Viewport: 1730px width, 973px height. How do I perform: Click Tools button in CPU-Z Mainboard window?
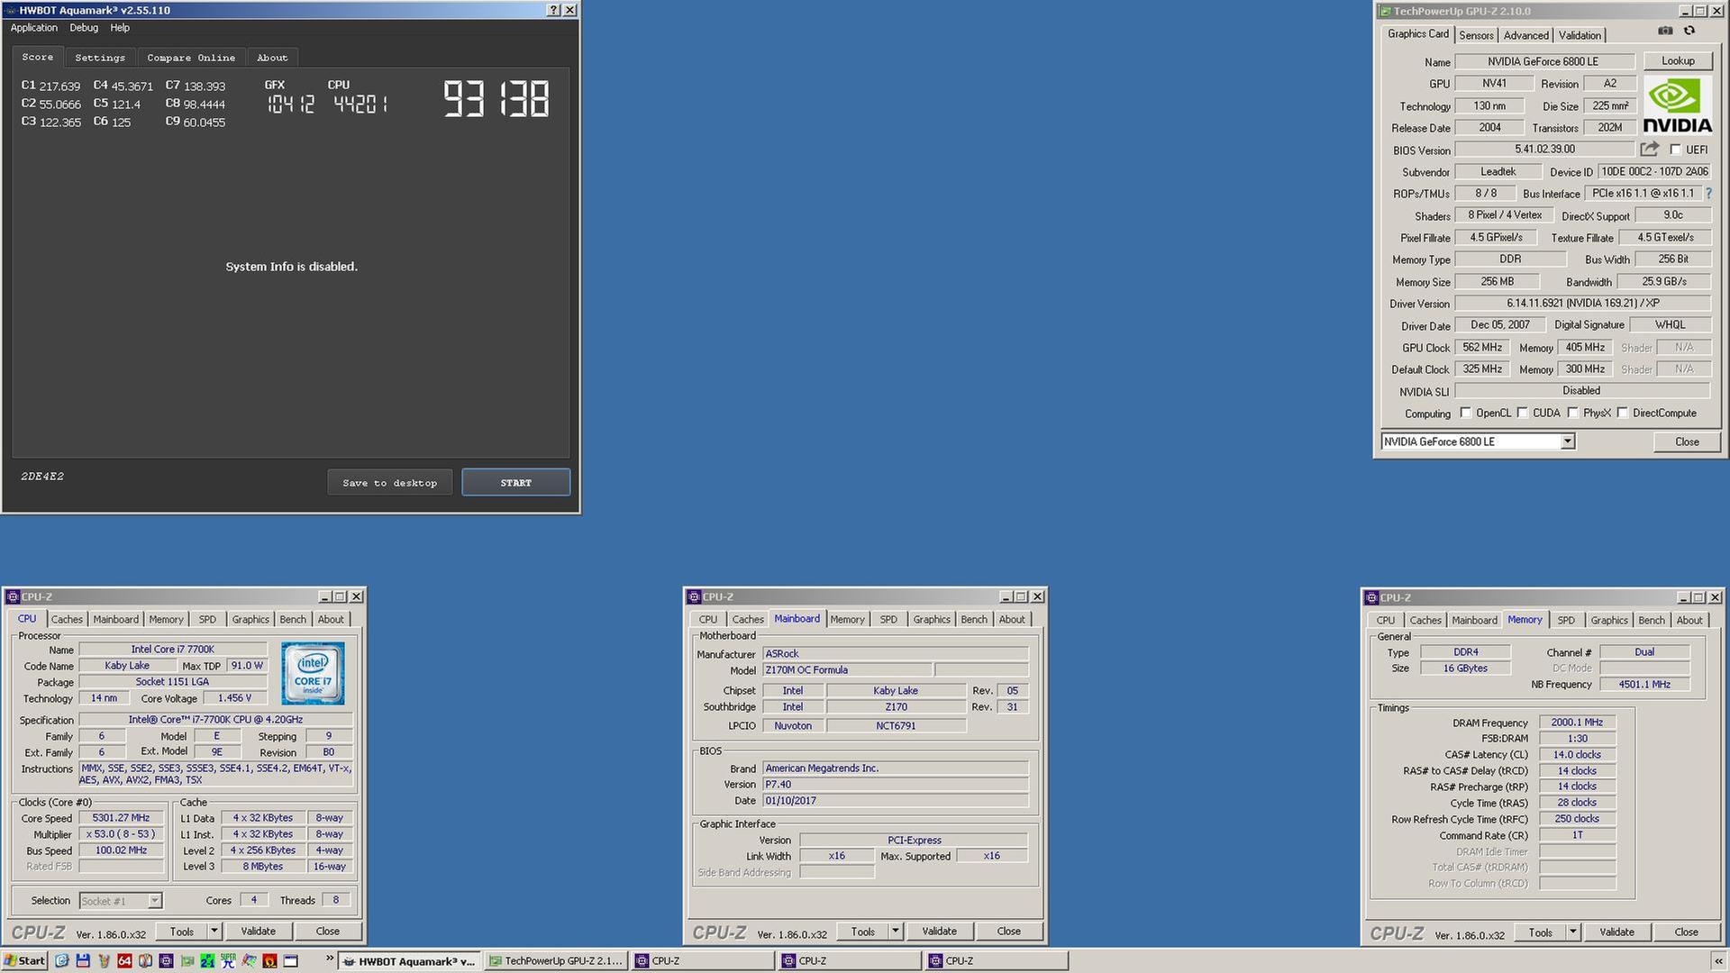tap(862, 931)
